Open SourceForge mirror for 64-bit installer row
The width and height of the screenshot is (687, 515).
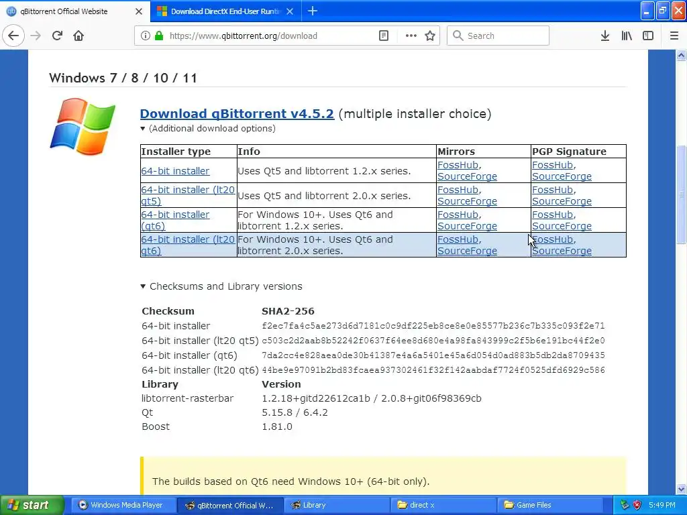[x=467, y=176]
